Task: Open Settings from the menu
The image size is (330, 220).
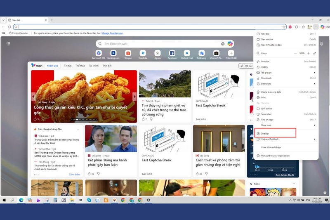Action: click(286, 133)
